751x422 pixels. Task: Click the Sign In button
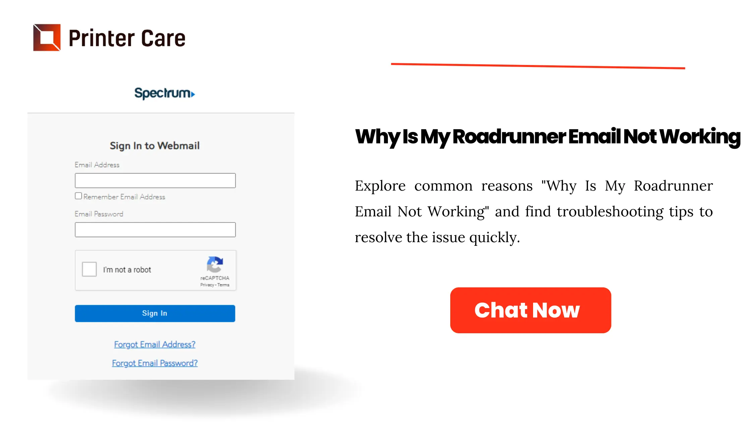155,313
